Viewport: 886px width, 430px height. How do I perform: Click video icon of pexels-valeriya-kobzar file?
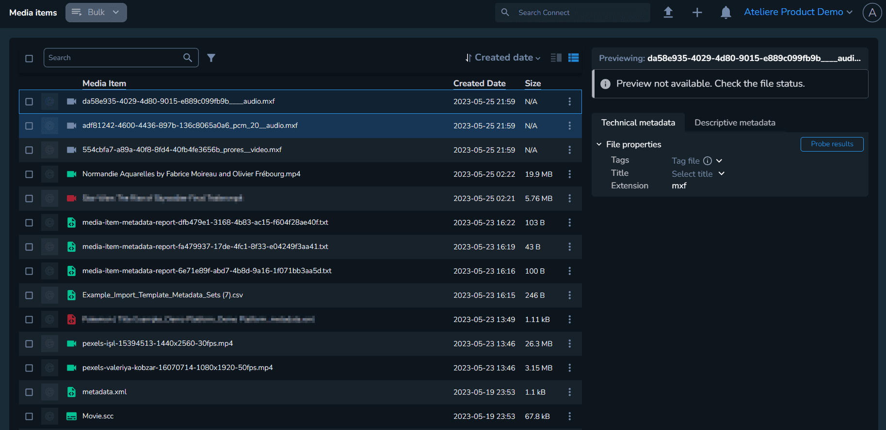tap(71, 368)
